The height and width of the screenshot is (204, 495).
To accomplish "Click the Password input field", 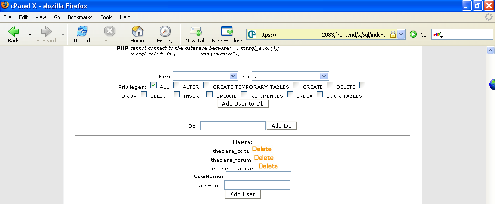I will pyautogui.click(x=257, y=185).
